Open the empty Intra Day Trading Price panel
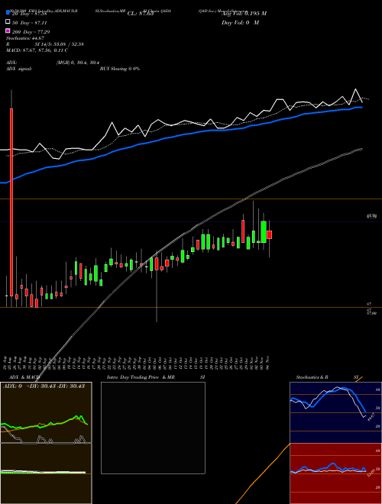The image size is (382, 504). (x=153, y=428)
